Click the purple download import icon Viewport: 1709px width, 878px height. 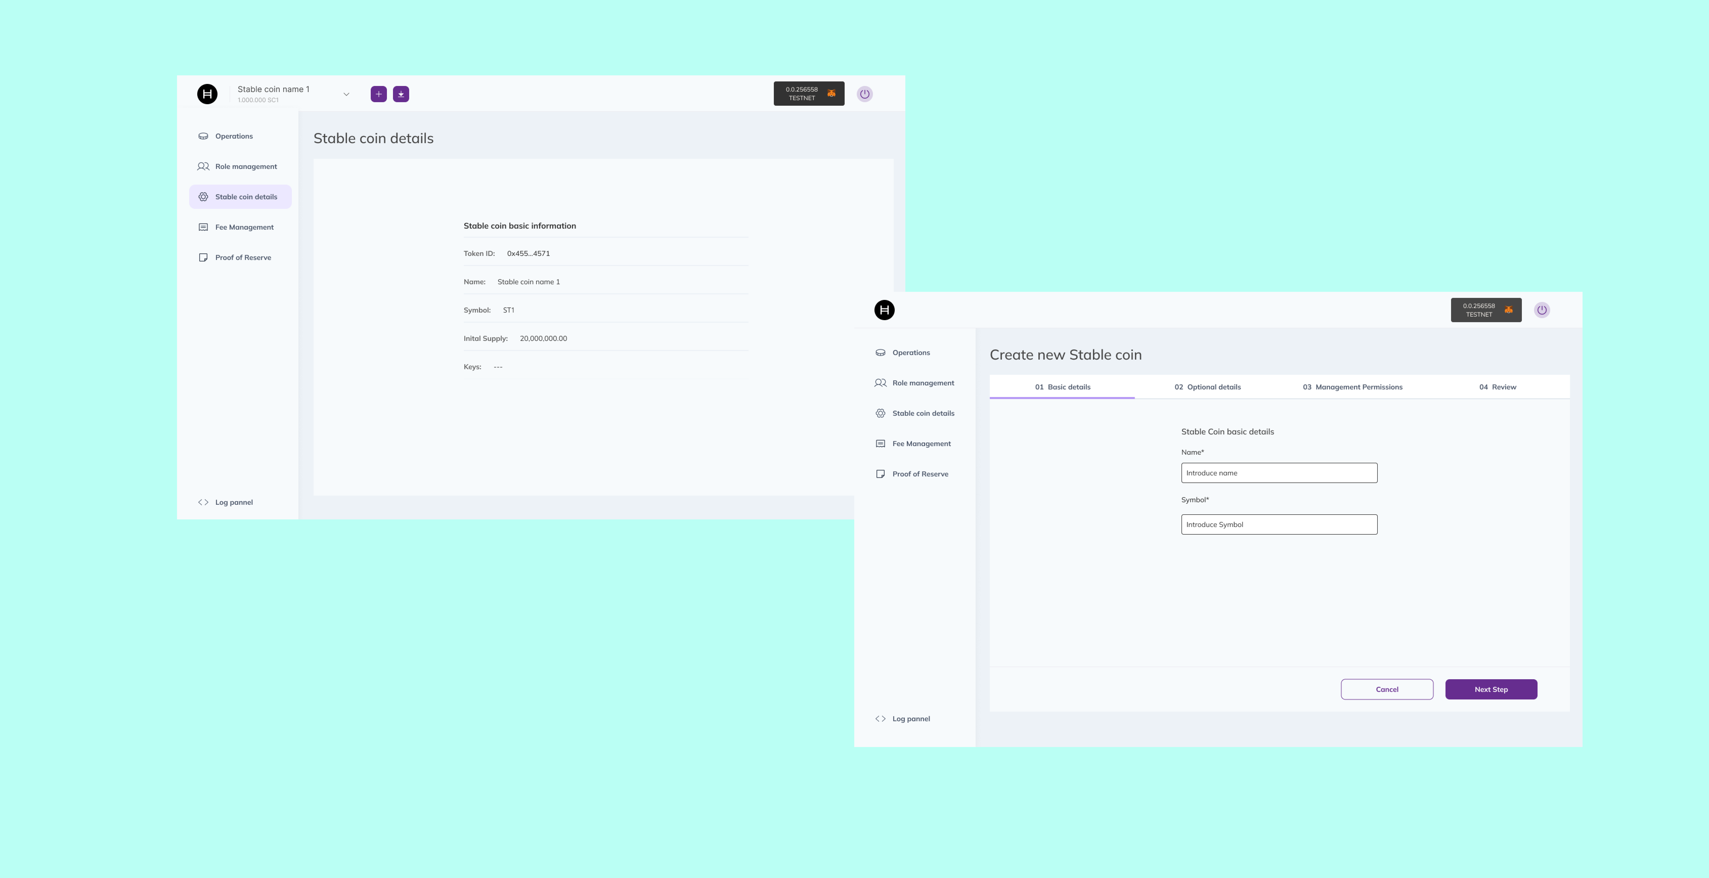point(401,94)
